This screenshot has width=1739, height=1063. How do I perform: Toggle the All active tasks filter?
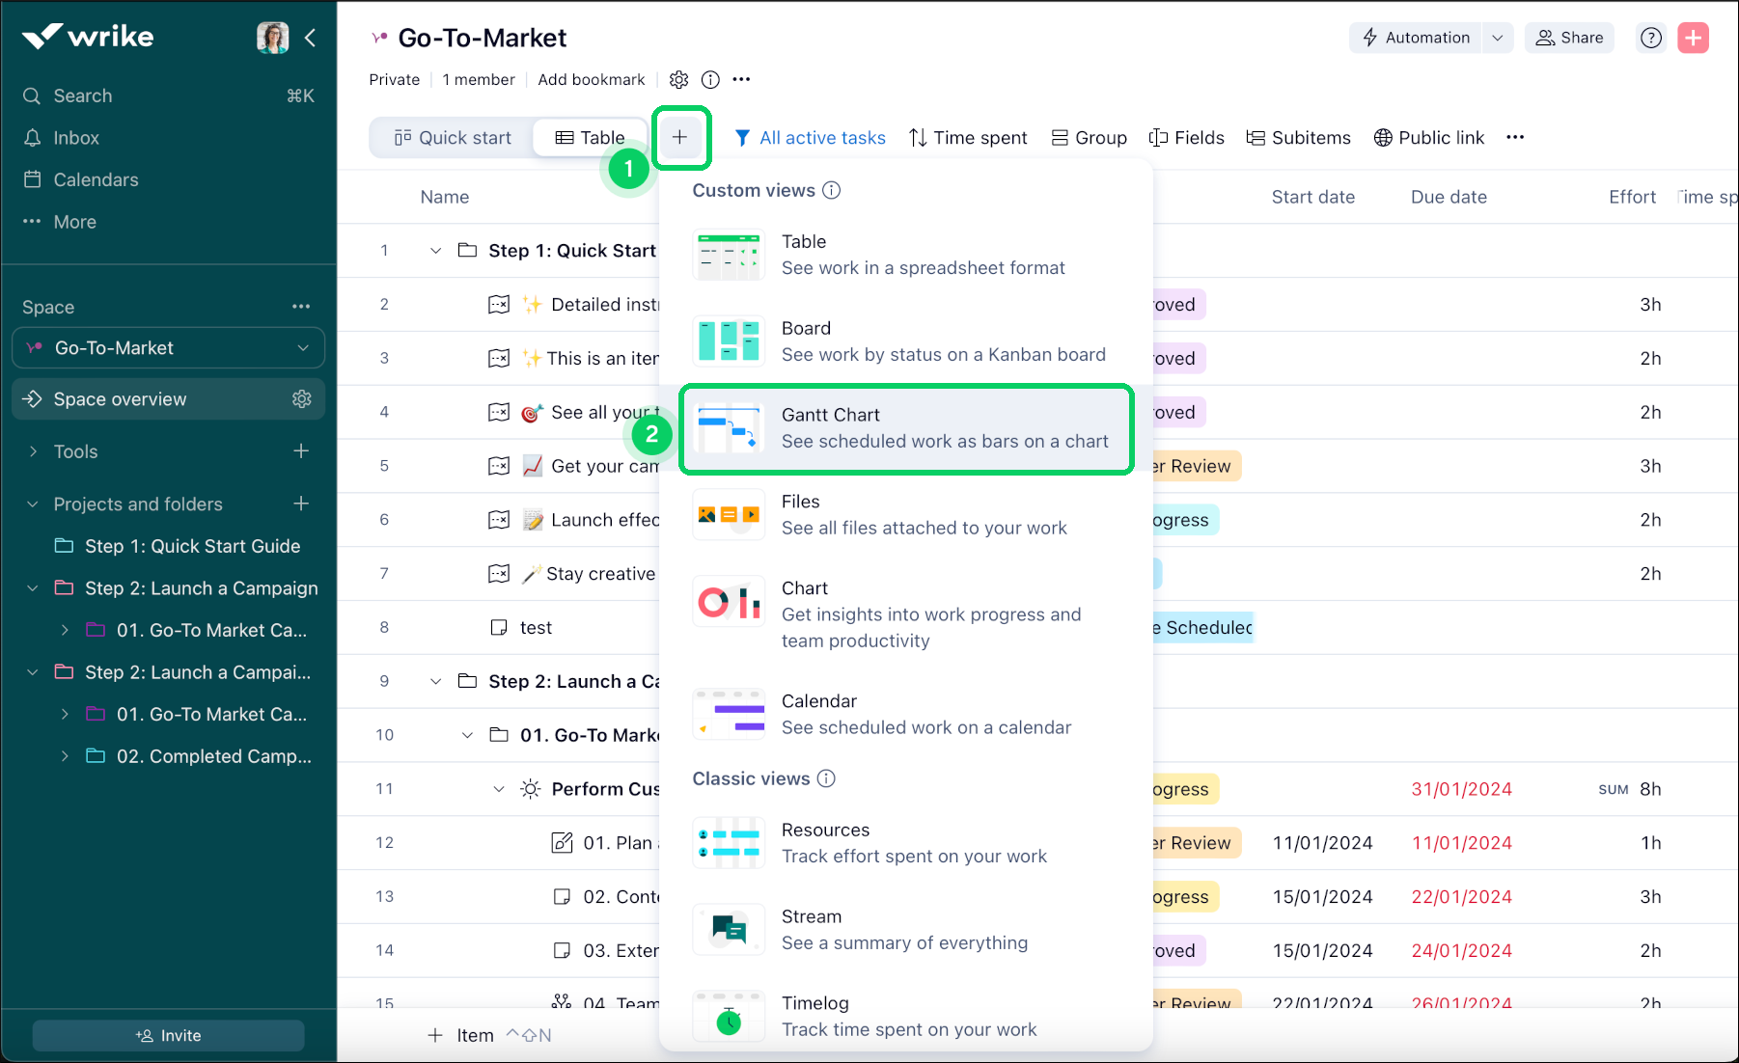tap(810, 137)
